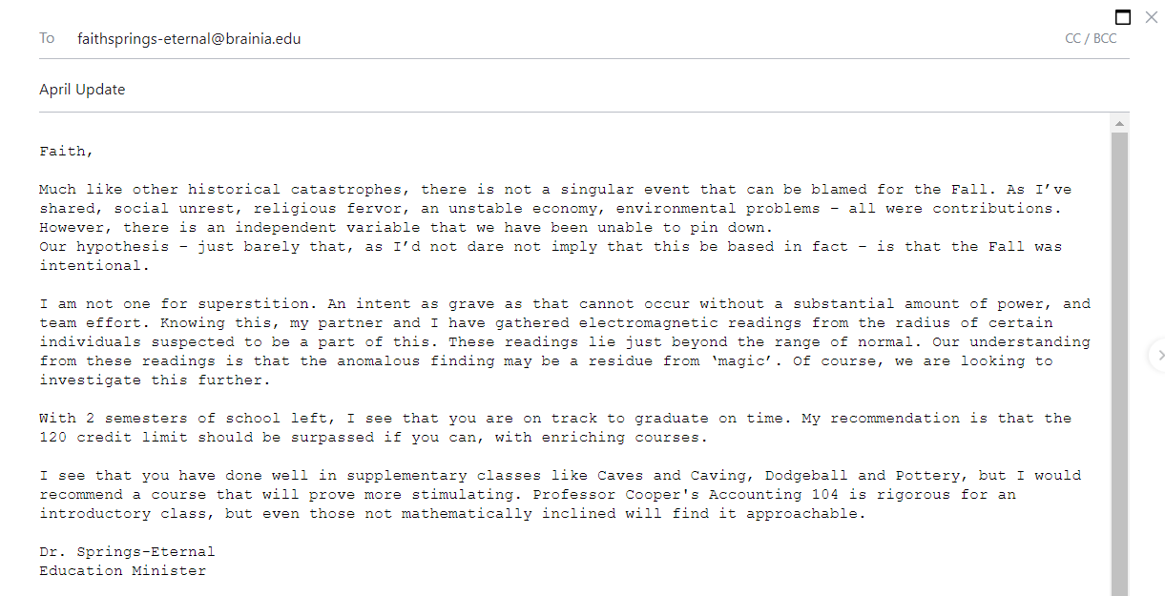Click the To recipients label
Screen dimensions: 1165x596
pos(47,39)
